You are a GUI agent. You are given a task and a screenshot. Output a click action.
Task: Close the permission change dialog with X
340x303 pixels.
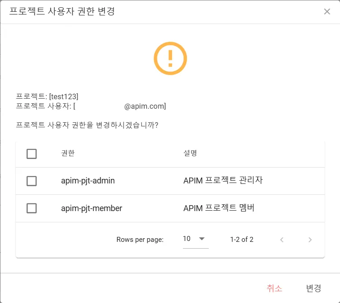(x=327, y=11)
